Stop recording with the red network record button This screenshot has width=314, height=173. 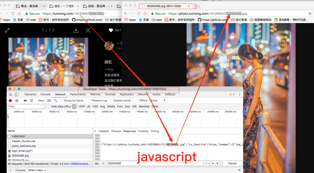pos(10,101)
